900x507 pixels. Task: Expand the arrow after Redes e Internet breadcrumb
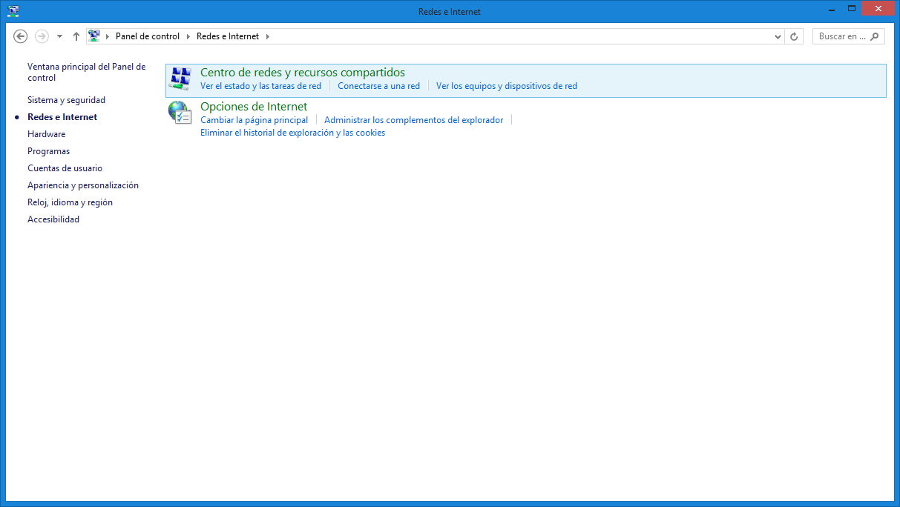tap(268, 36)
